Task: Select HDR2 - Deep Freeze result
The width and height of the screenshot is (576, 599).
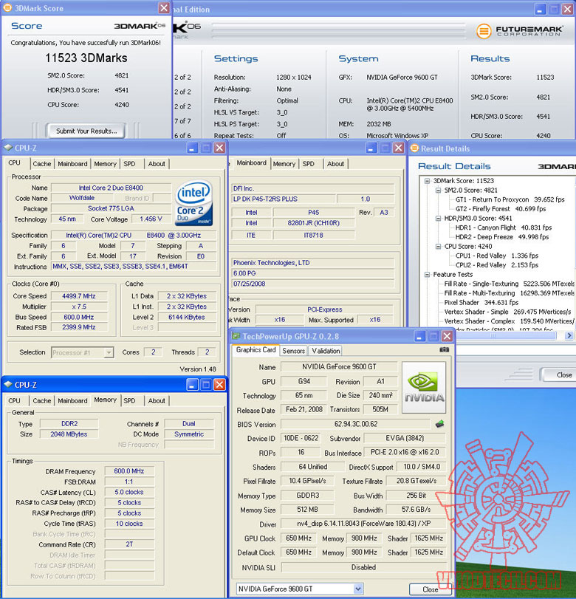Action: [502, 237]
